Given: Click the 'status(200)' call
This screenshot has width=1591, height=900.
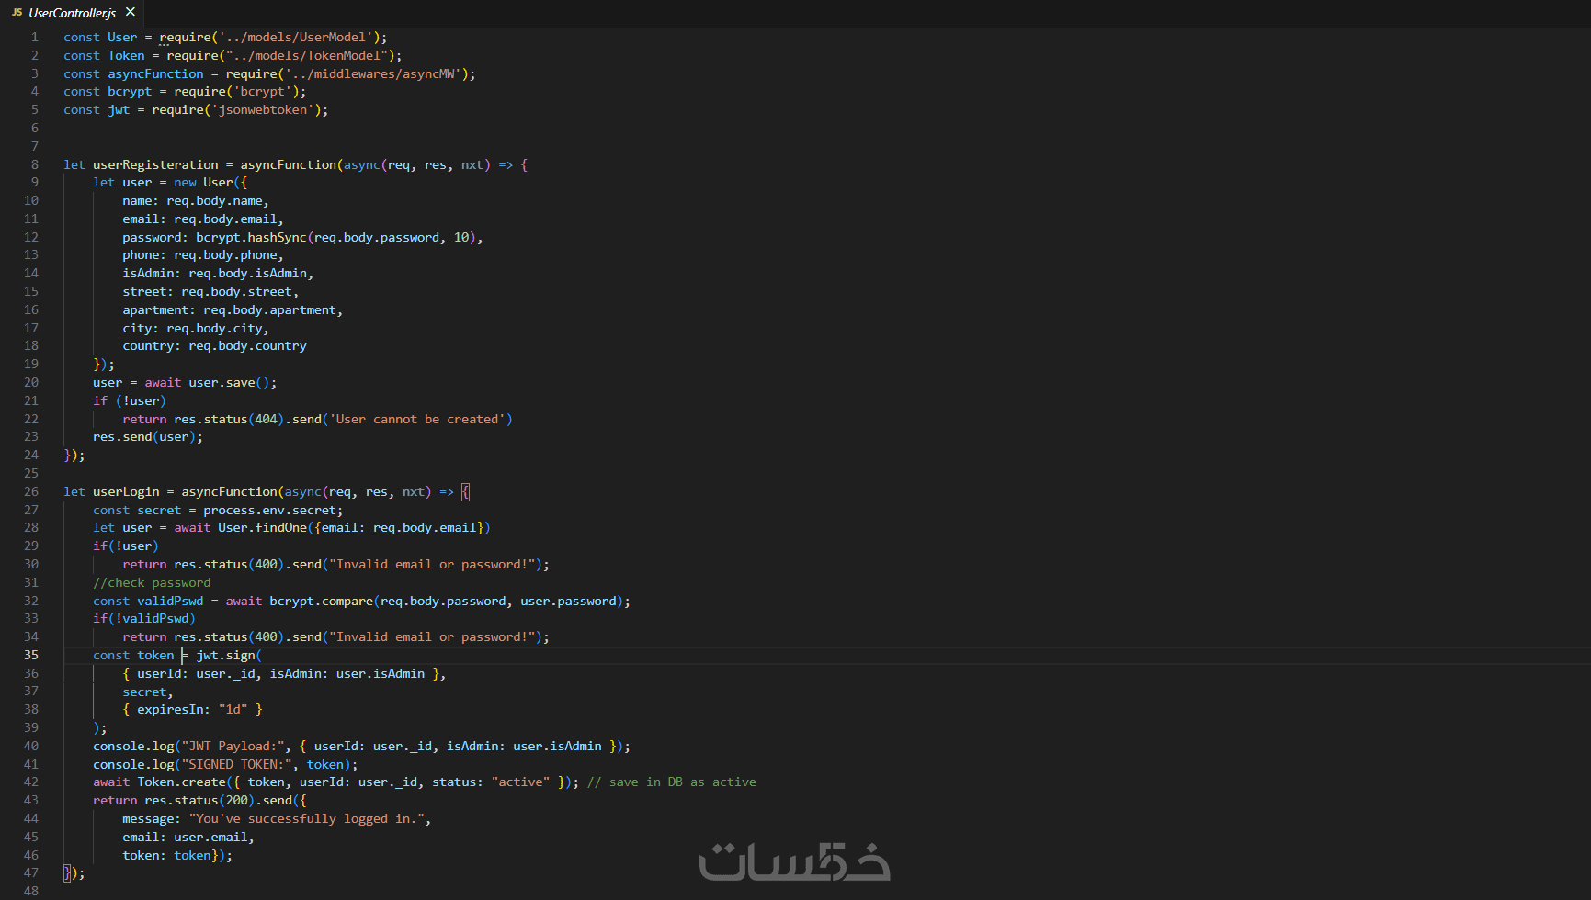Looking at the screenshot, I should click(x=214, y=800).
